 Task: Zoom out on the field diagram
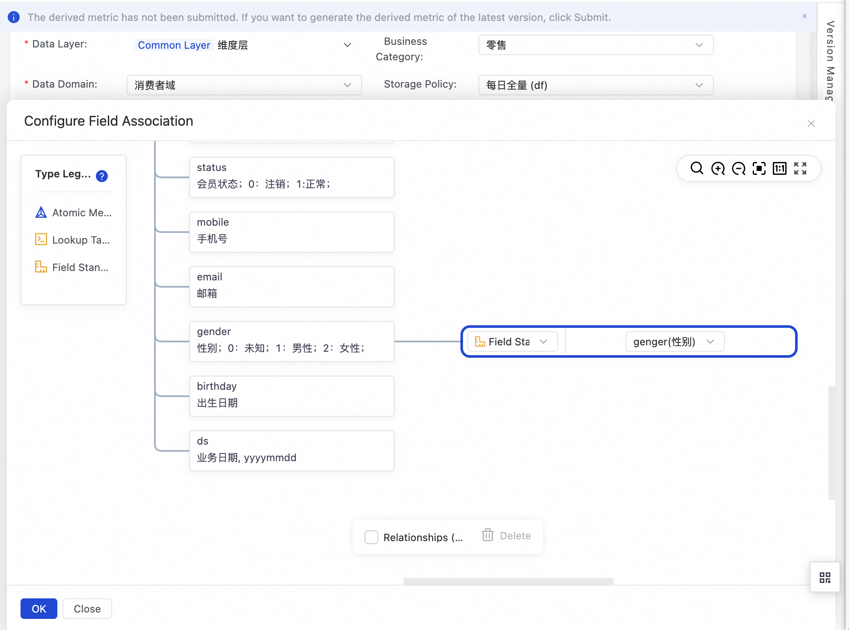[738, 168]
